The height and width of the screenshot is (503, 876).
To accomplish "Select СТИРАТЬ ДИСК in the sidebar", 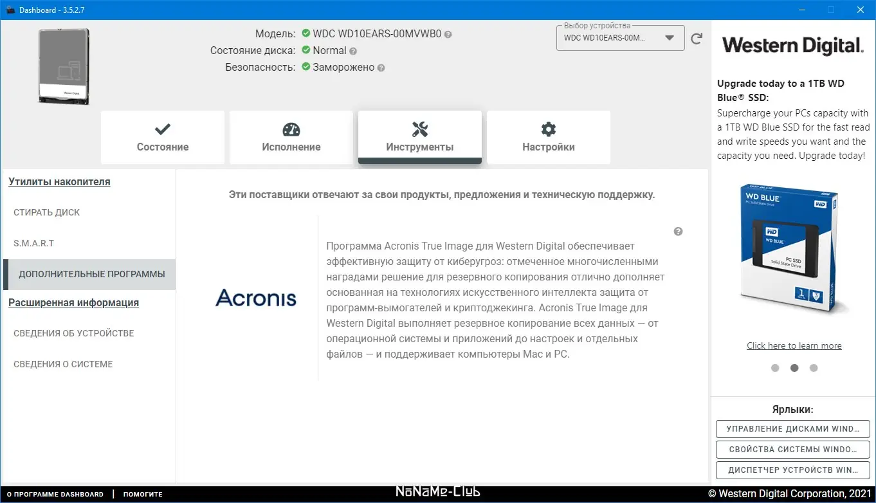I will click(x=89, y=212).
